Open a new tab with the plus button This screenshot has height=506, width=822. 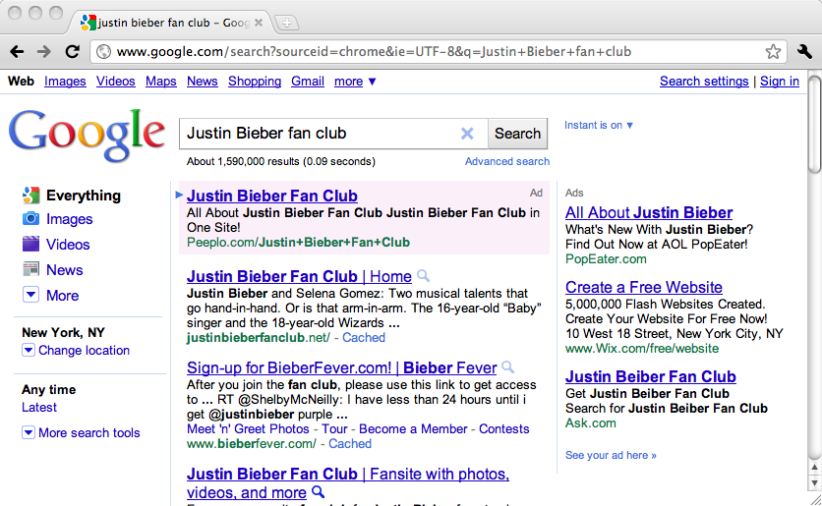pyautogui.click(x=286, y=23)
